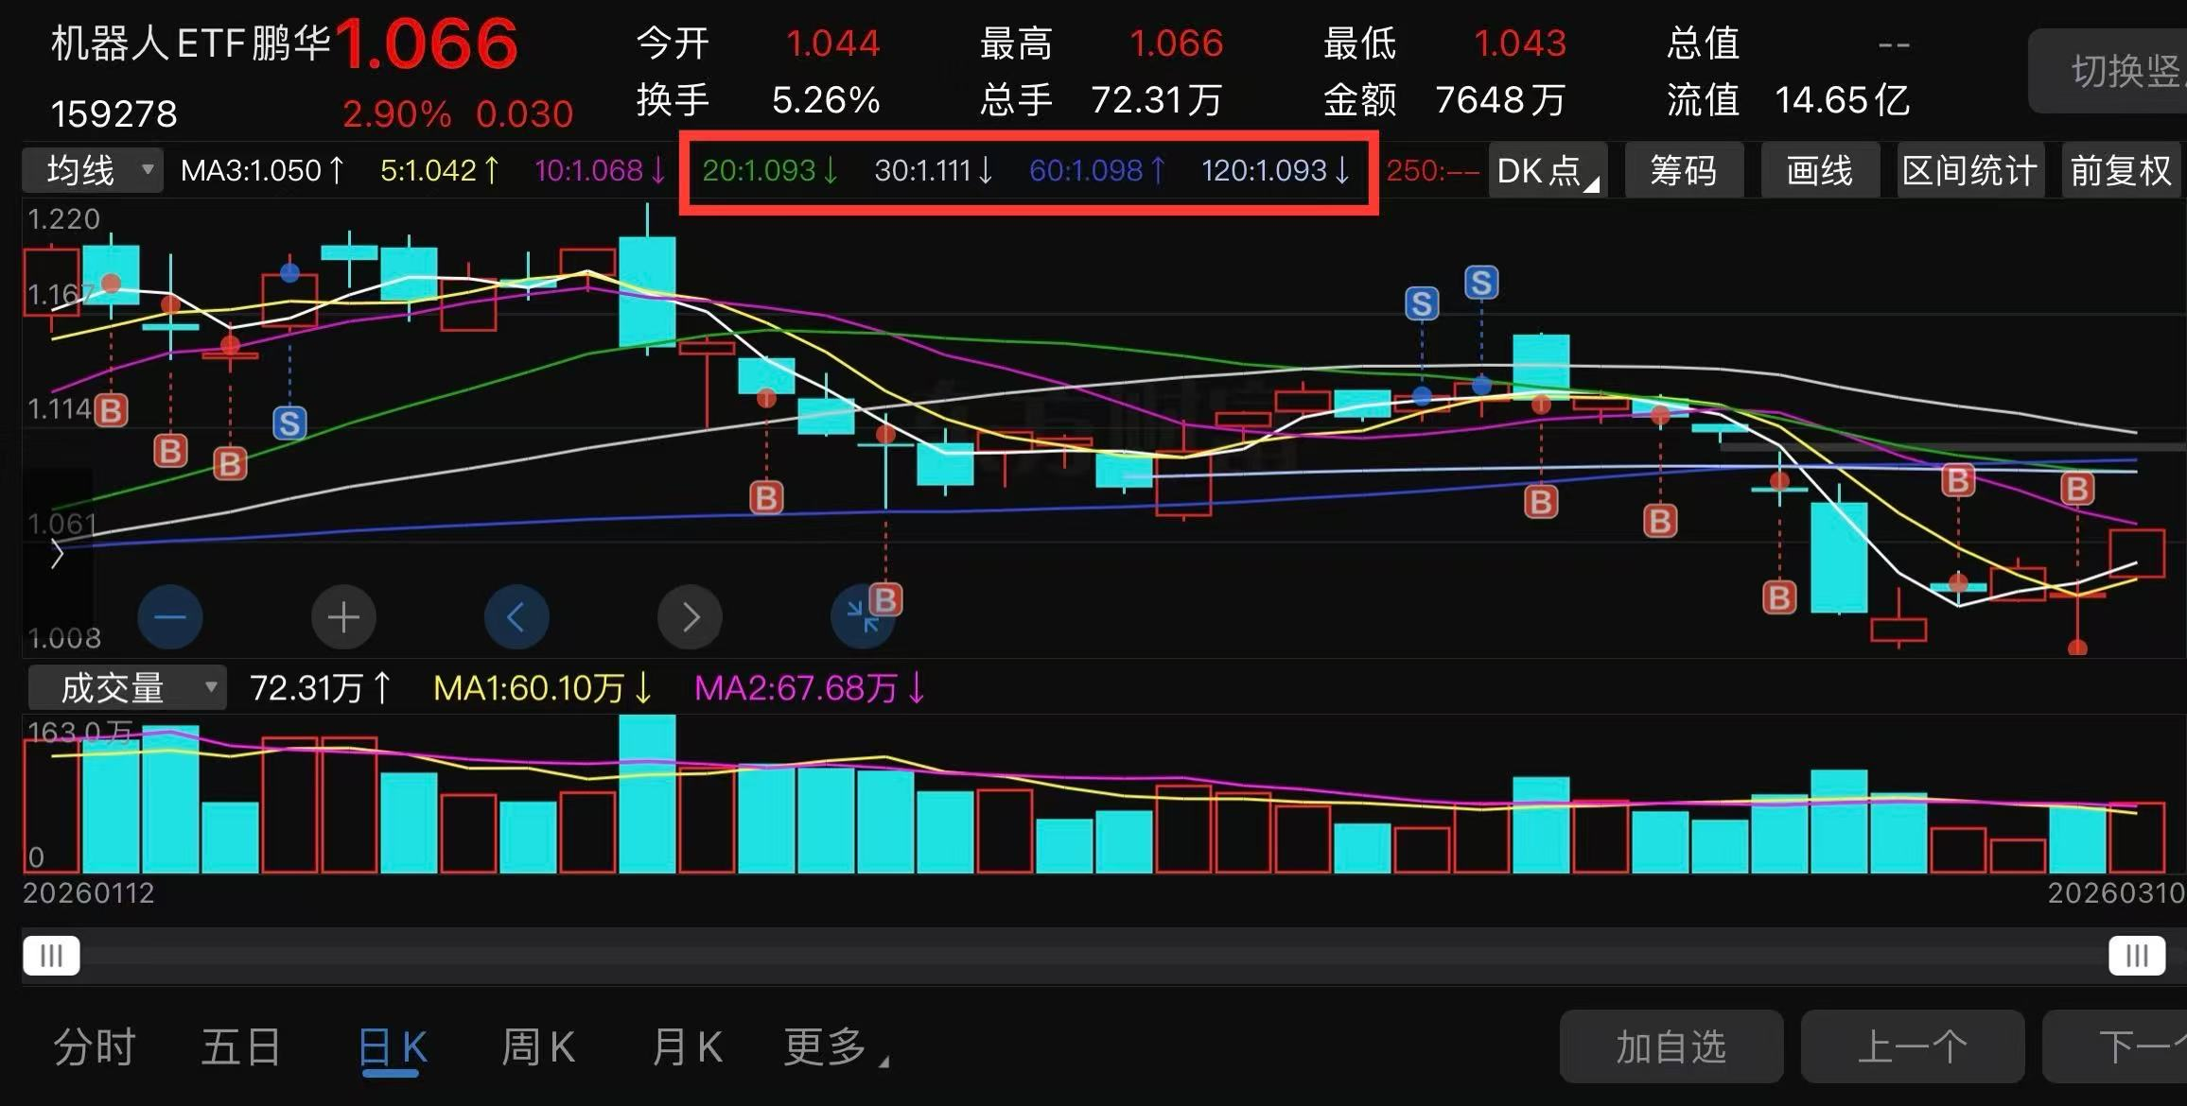Click the 上一个 previous stock button
Image resolution: width=2187 pixels, height=1106 pixels.
1913,1047
